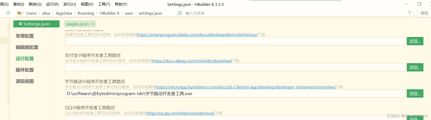
Task: Click 浏览 button for Bytedance tool path
Action: tap(415, 94)
